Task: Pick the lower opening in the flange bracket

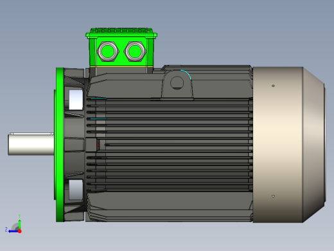Action: click(x=76, y=190)
